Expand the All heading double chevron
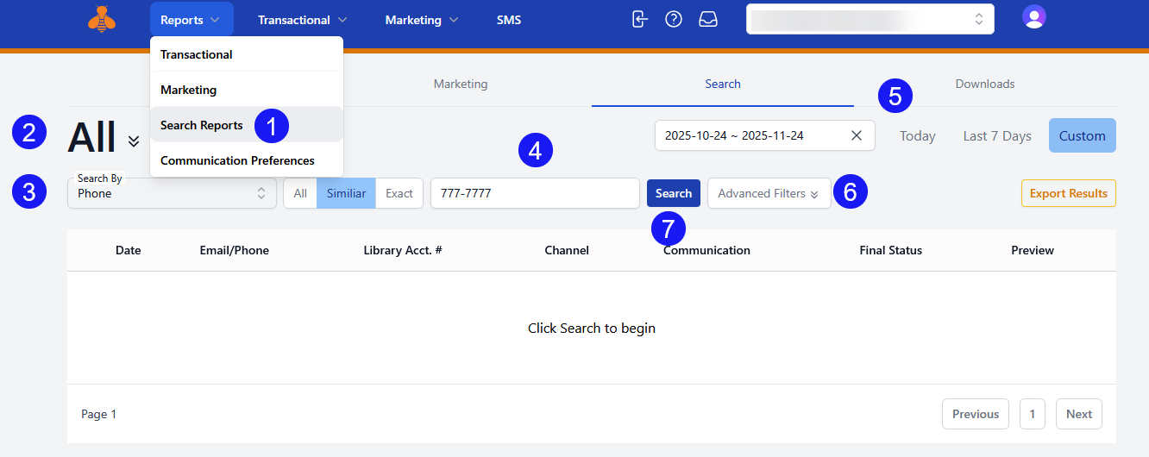Screen dimensions: 1149x457 point(134,141)
